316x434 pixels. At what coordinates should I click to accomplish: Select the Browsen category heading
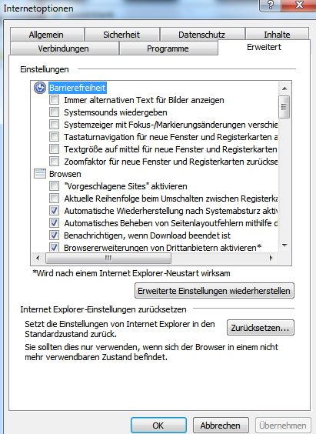(x=65, y=174)
